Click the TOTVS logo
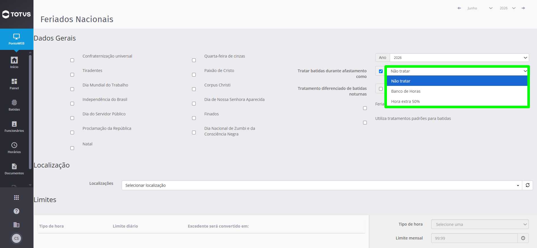The height and width of the screenshot is (248, 537). click(16, 14)
